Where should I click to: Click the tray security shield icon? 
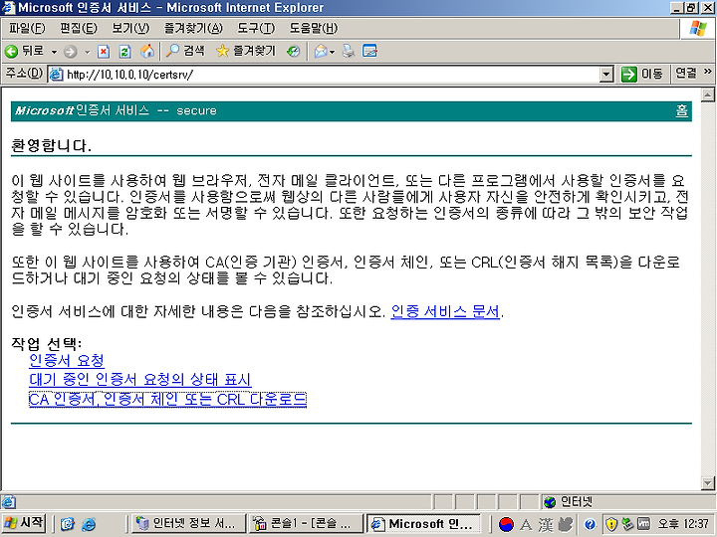pos(611,524)
